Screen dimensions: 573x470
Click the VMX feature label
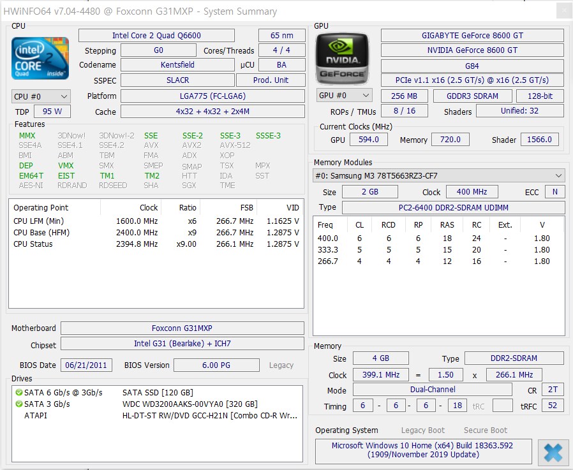tap(66, 166)
